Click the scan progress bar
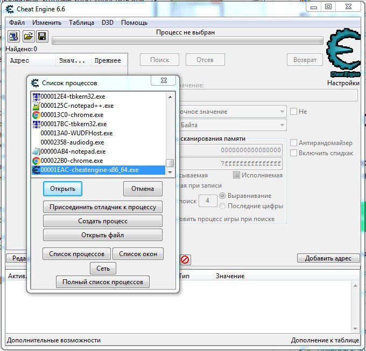The width and height of the screenshot is (366, 351). click(187, 41)
